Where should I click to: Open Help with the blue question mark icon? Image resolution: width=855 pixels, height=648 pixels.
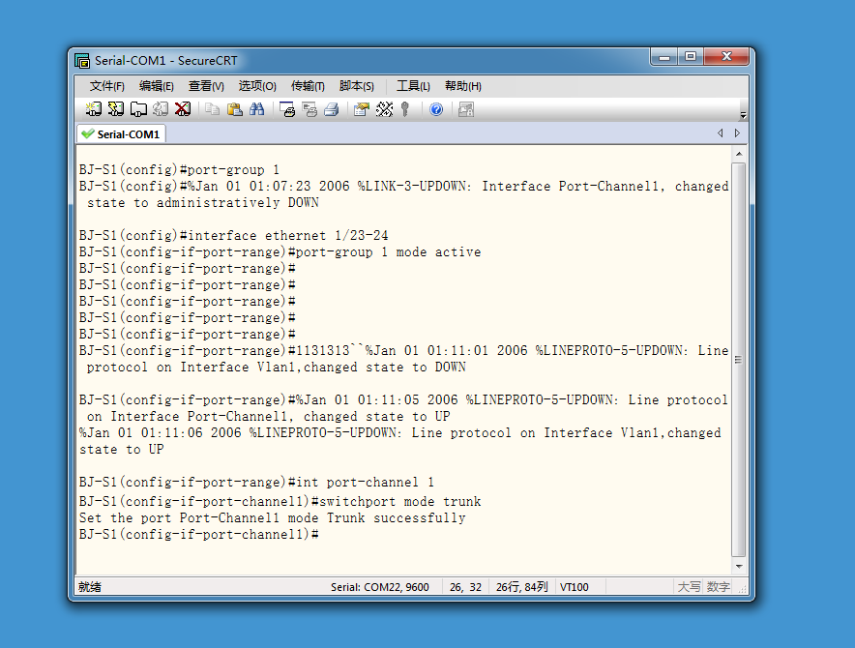(x=436, y=109)
